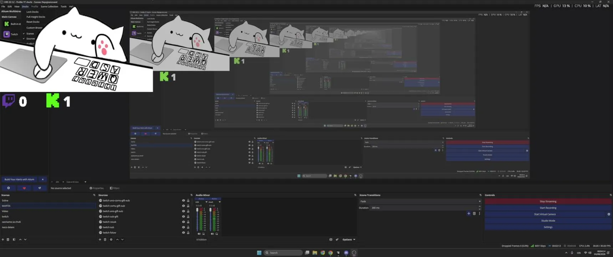Open the three-dot transition menu

479,213
